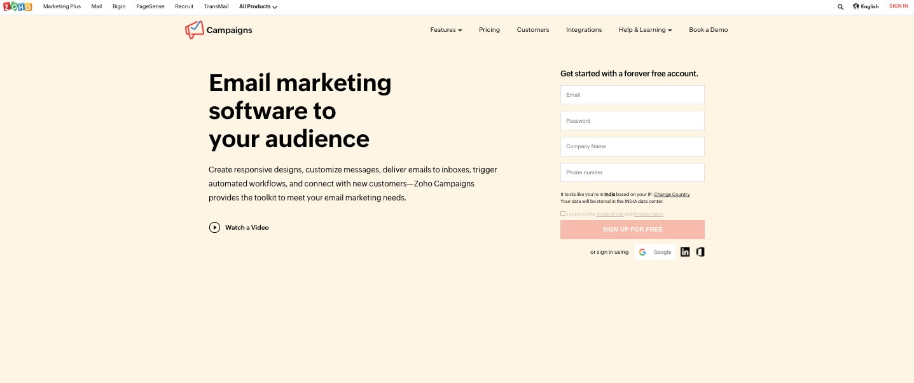Click the Campaigns product name text
Viewport: 914px width, 383px height.
tap(230, 30)
